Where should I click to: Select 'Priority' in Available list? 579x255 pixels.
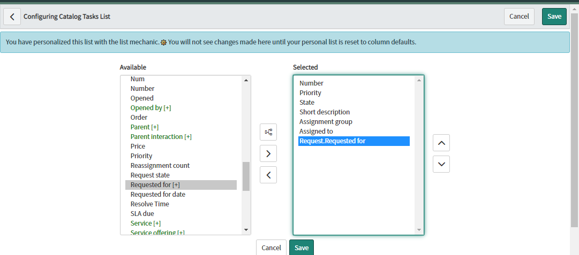pyautogui.click(x=181, y=156)
